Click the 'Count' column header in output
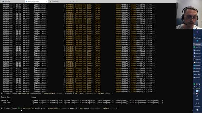The width and height of the screenshot is (202, 113). point(3,97)
